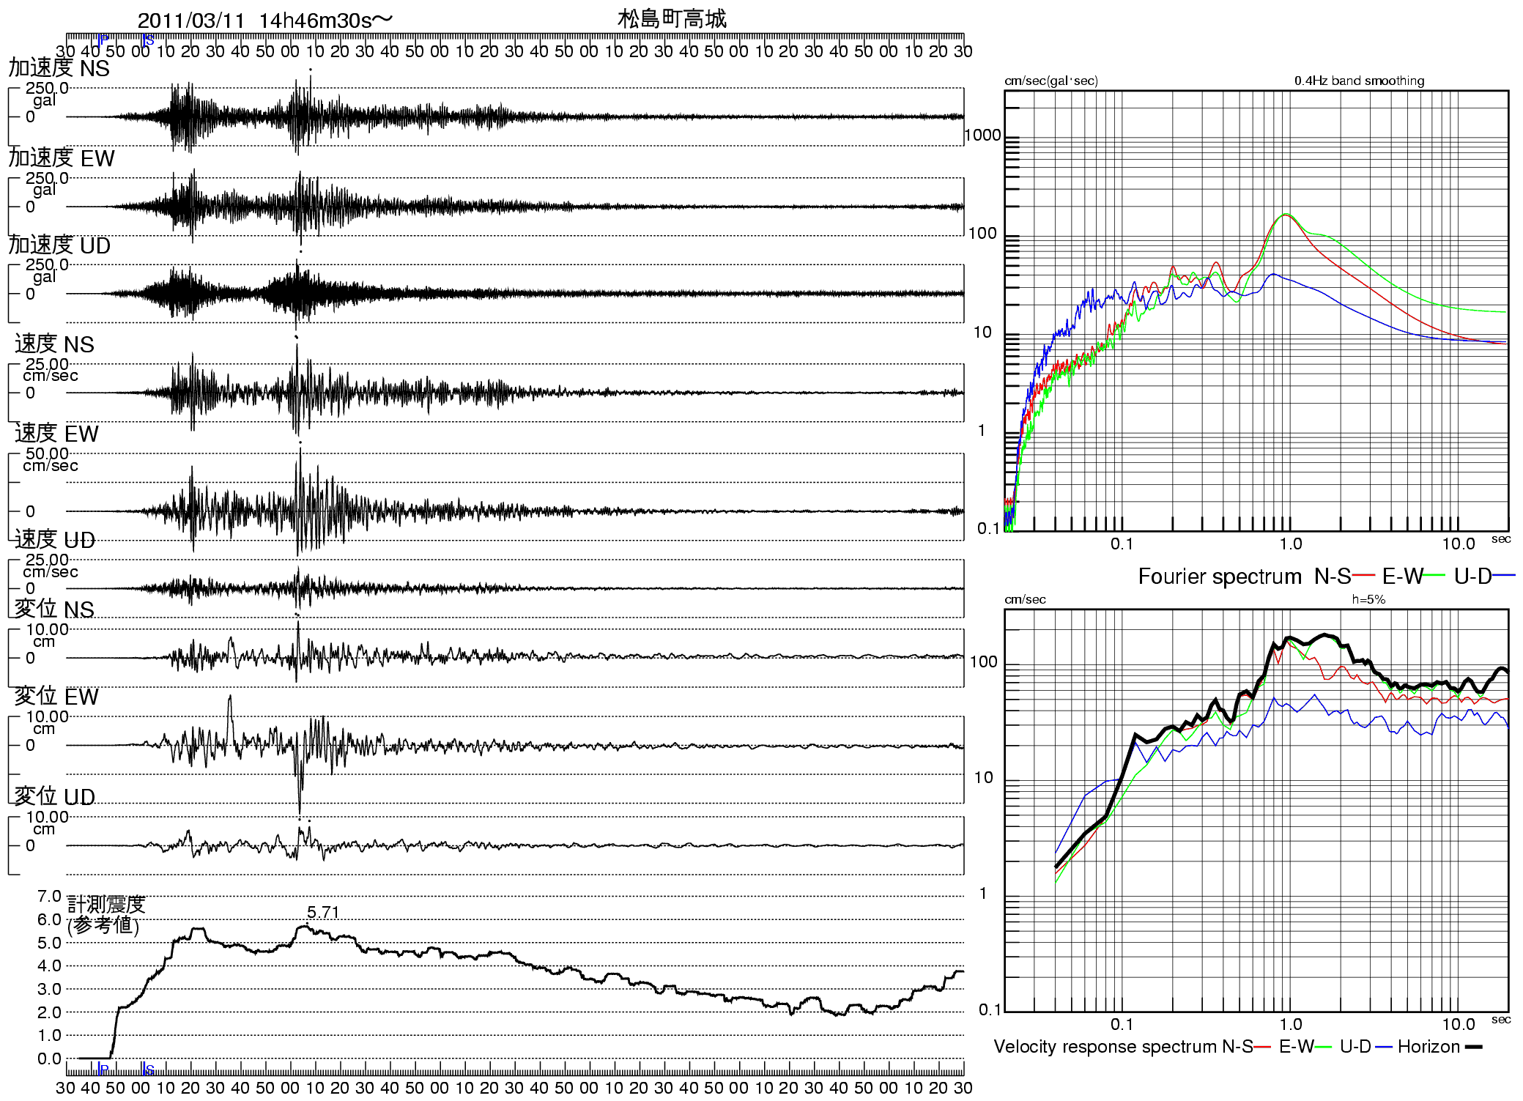Click the 50.00 scale value for 速度 EW

[48, 454]
